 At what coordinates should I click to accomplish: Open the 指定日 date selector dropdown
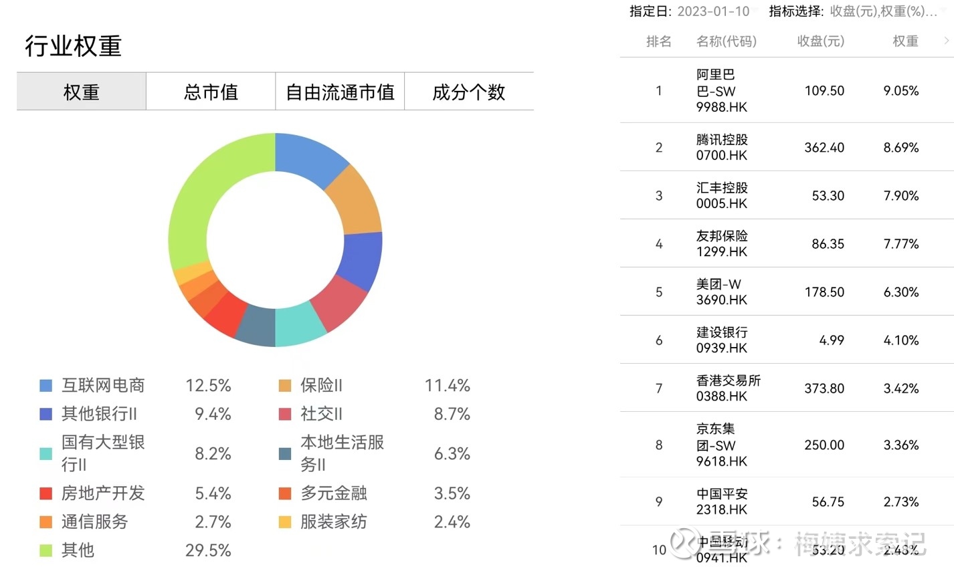[x=712, y=11]
